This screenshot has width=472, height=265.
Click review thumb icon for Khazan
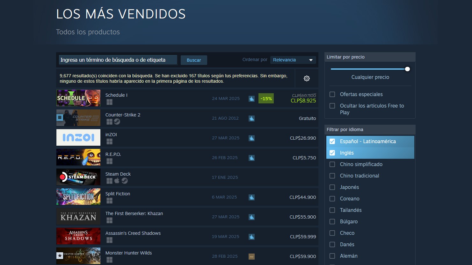coord(251,217)
